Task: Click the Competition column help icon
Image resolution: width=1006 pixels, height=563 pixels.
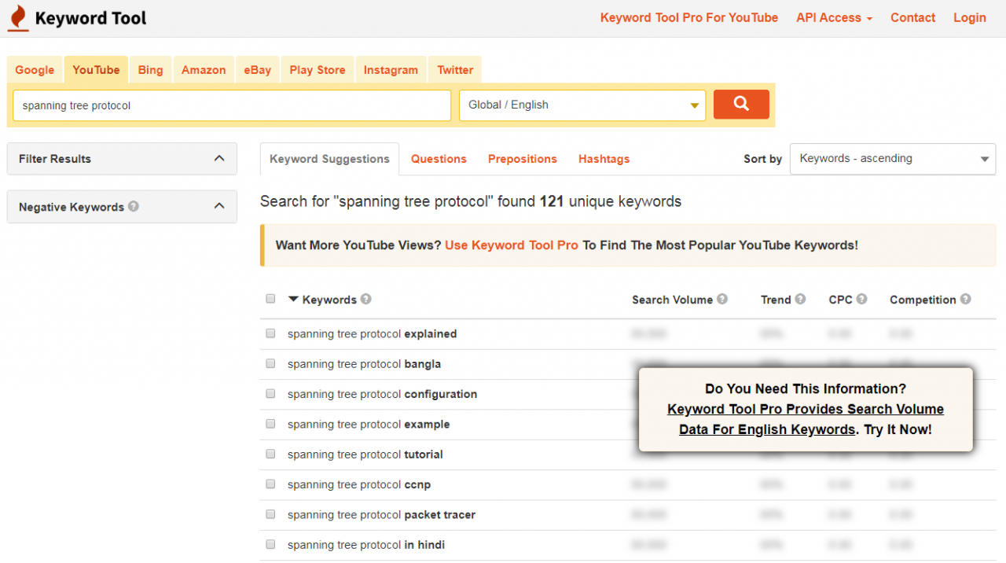Action: coord(965,300)
